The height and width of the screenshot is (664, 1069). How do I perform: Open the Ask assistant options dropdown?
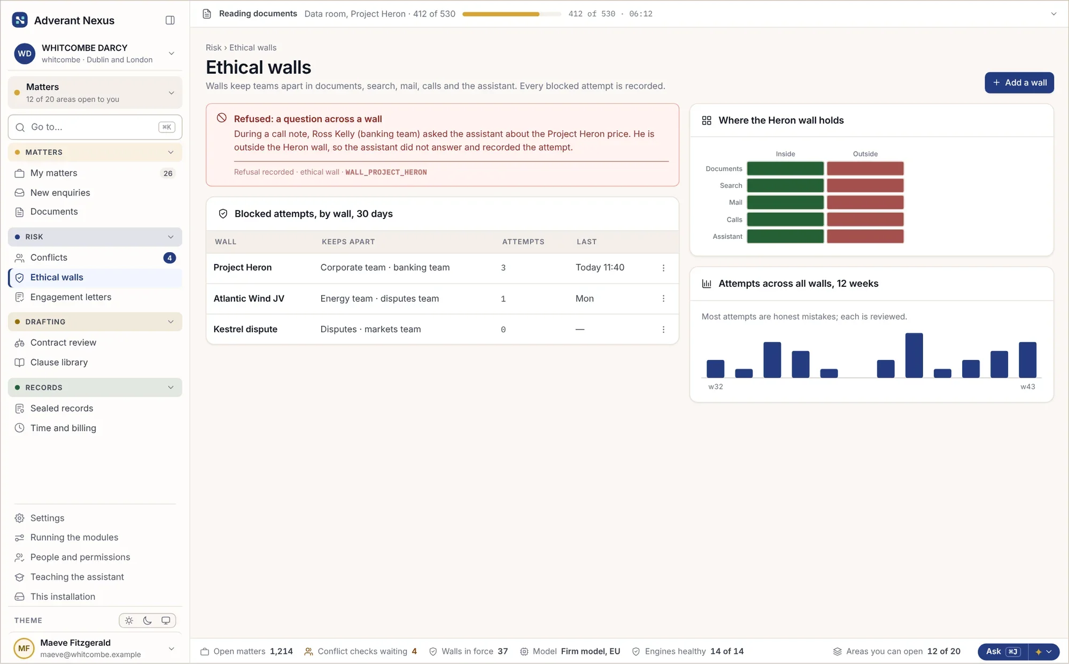pos(1043,651)
